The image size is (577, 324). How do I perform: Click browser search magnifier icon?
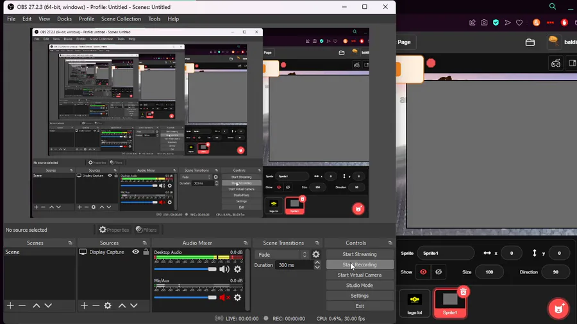[553, 6]
